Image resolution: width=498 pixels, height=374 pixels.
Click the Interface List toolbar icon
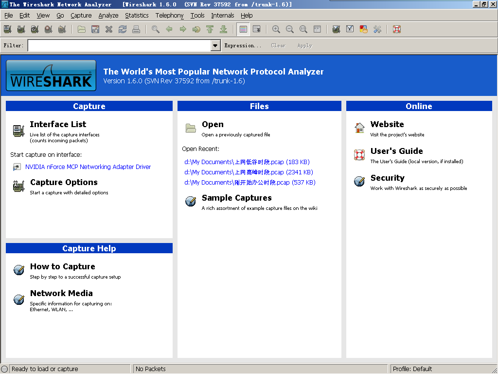point(7,29)
